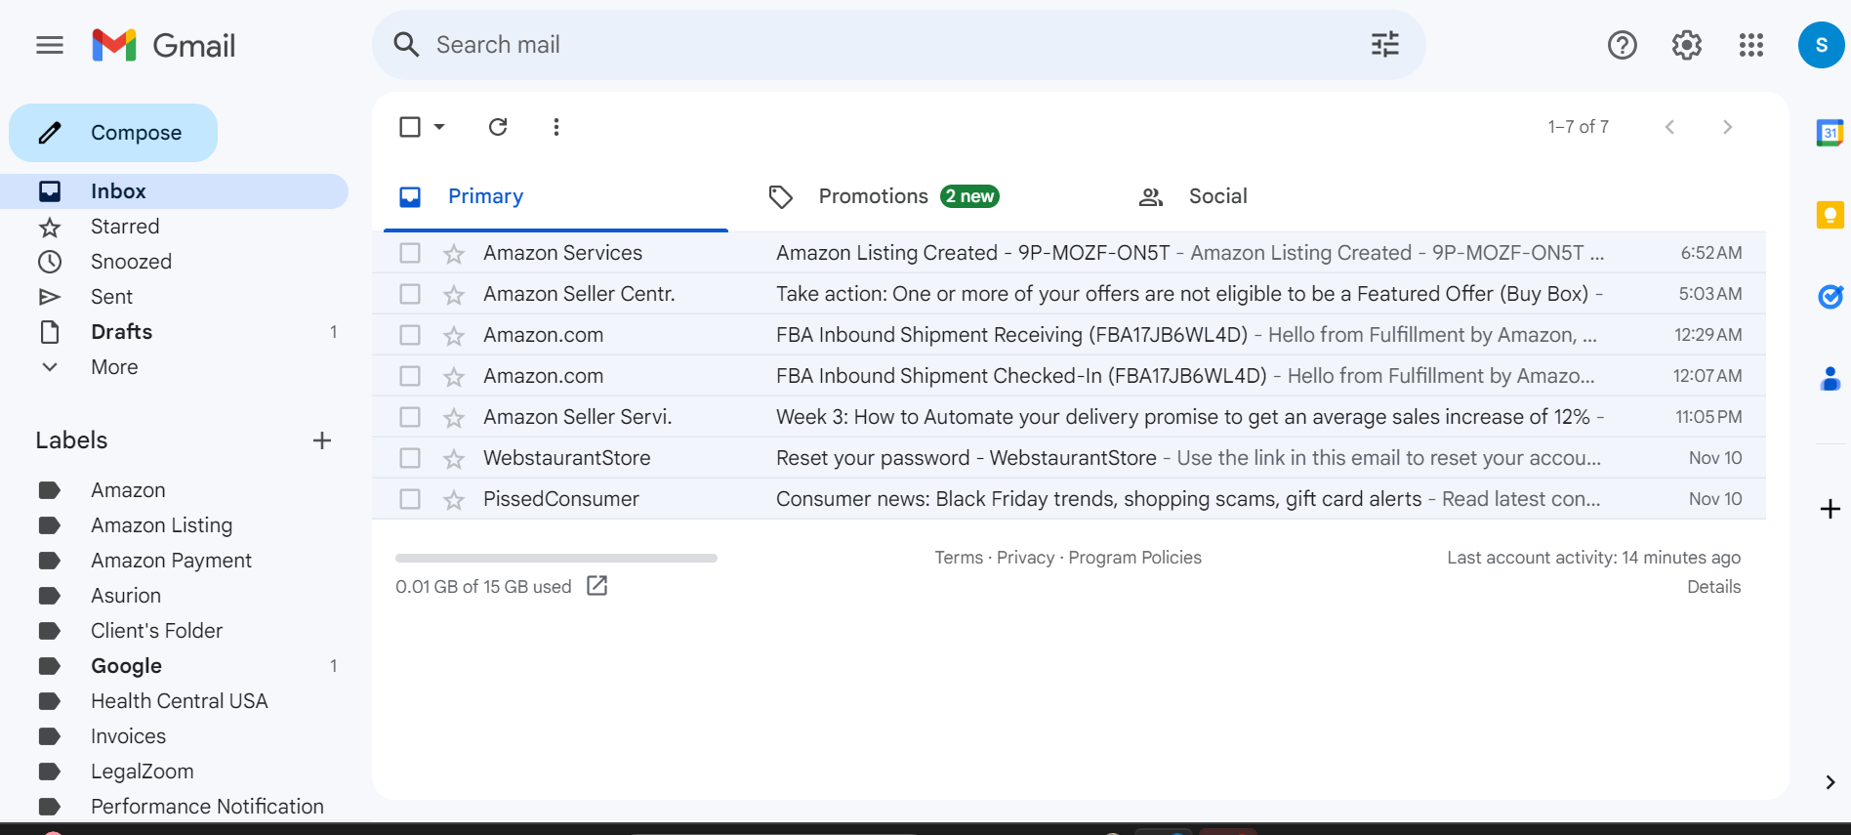Open the main menu hamburger icon
1851x835 pixels.
coord(50,45)
